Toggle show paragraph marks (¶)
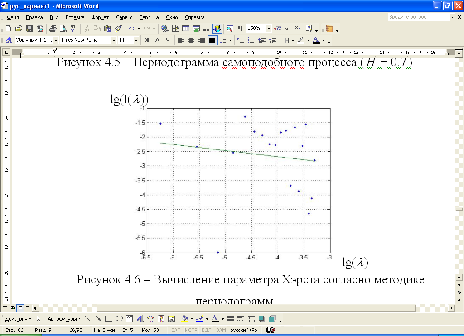This screenshot has width=464, height=336. [240, 29]
